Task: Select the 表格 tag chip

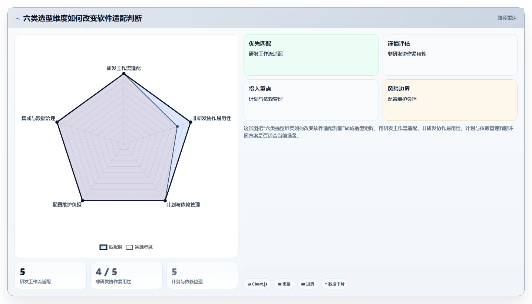Action: 284,284
